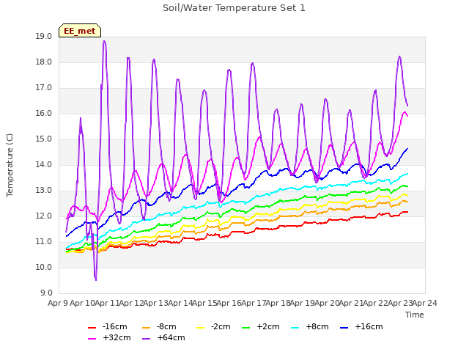
Task: Click the Apr 18 x-axis label
Action: click(x=278, y=304)
